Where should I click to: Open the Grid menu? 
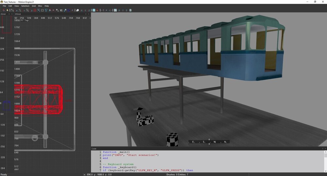[x=34, y=6]
